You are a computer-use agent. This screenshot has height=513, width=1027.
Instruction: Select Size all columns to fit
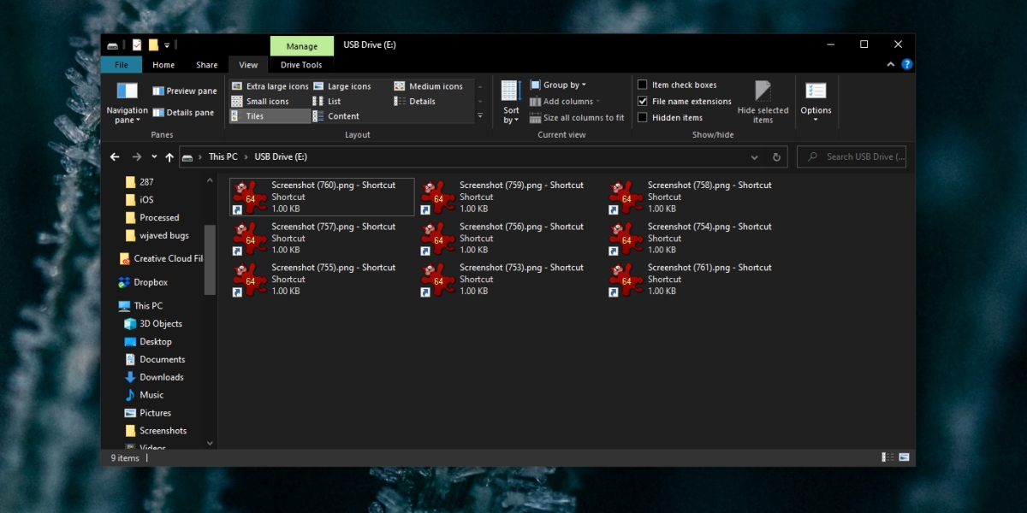click(578, 118)
